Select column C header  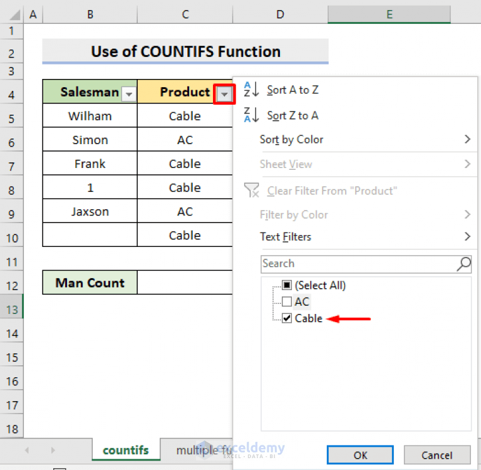pyautogui.click(x=185, y=14)
